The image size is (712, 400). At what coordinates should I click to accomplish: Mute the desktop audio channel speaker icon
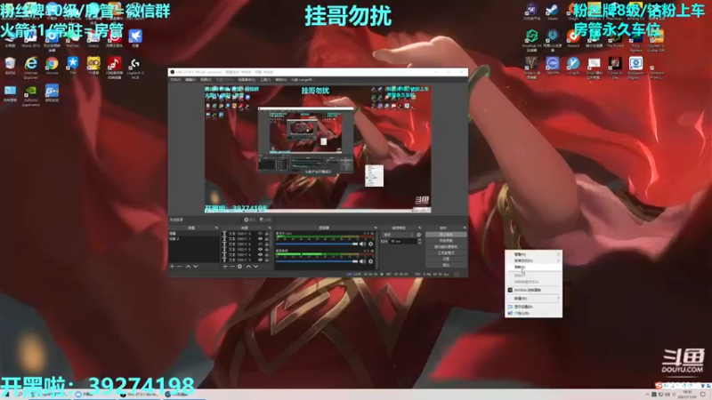coord(362,261)
